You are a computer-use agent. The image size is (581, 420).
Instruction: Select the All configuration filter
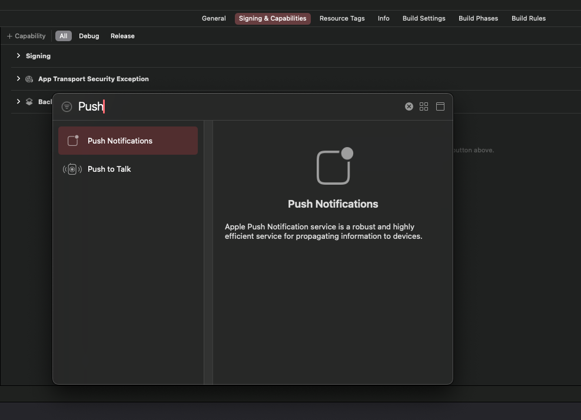coord(64,36)
